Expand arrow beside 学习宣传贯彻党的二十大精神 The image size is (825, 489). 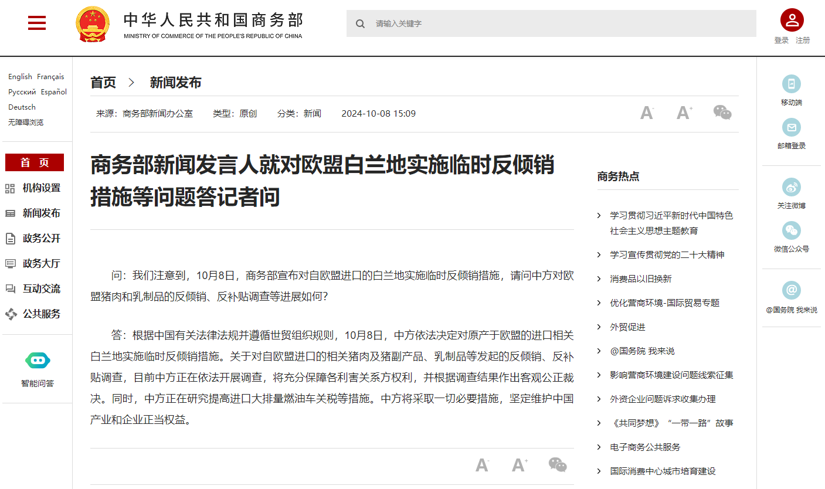point(599,255)
